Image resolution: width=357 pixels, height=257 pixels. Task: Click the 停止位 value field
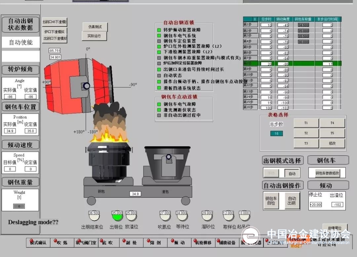click(x=316, y=205)
